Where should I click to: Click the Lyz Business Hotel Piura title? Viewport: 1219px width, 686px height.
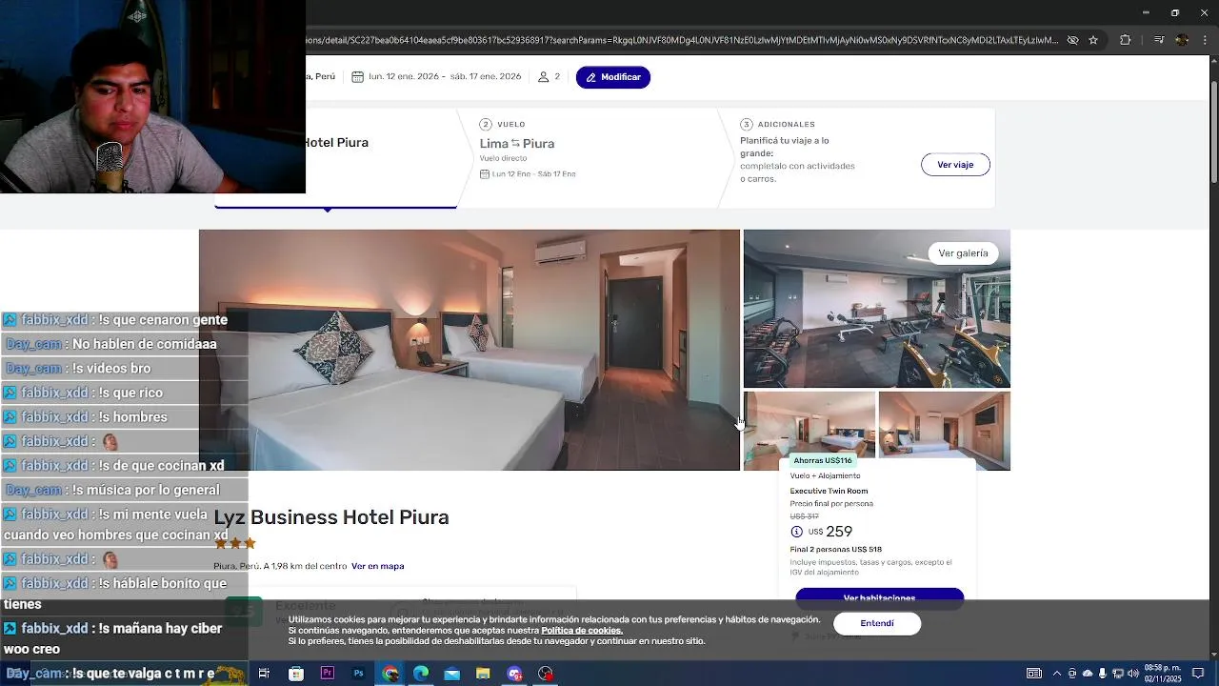pos(331,517)
